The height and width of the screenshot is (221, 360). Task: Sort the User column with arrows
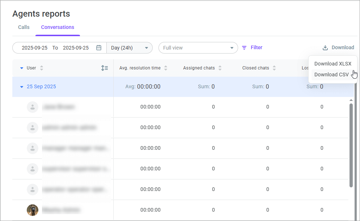(x=42, y=68)
